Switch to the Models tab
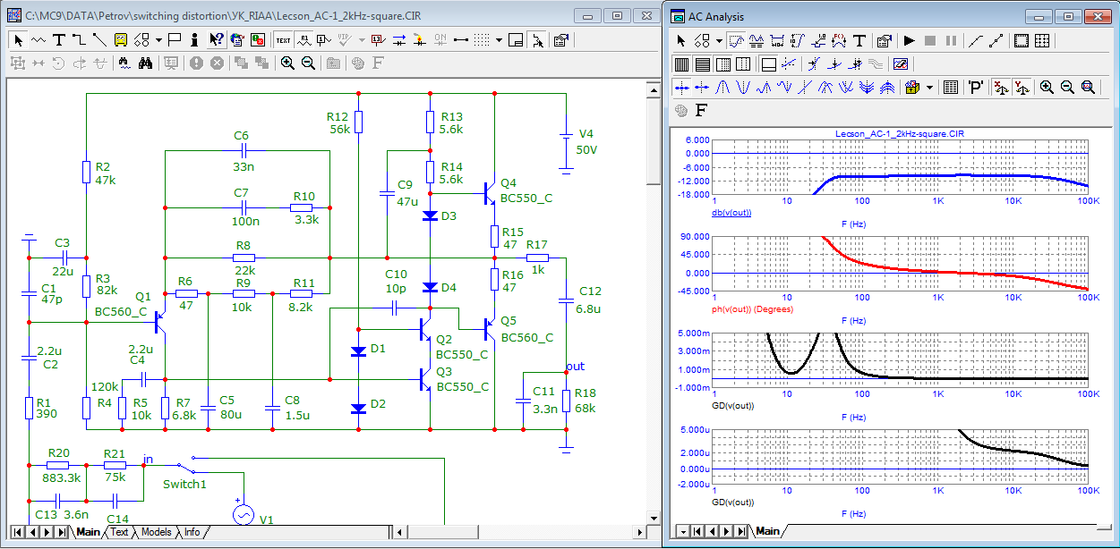Image resolution: width=1120 pixels, height=549 pixels. coord(156,532)
